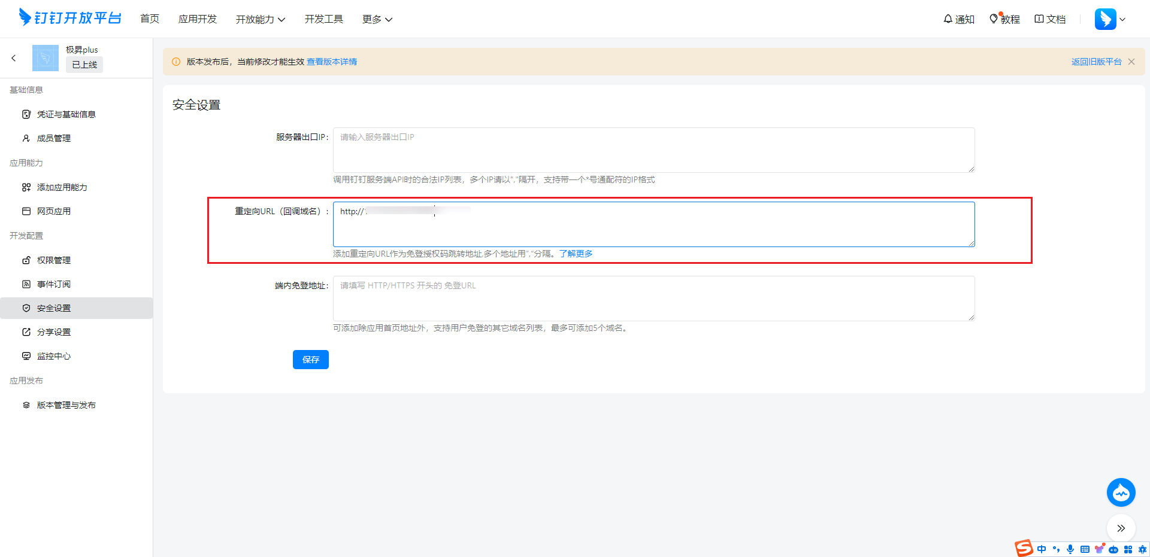The height and width of the screenshot is (557, 1150).
Task: Focus the 端内免登地址 text area
Action: [654, 299]
